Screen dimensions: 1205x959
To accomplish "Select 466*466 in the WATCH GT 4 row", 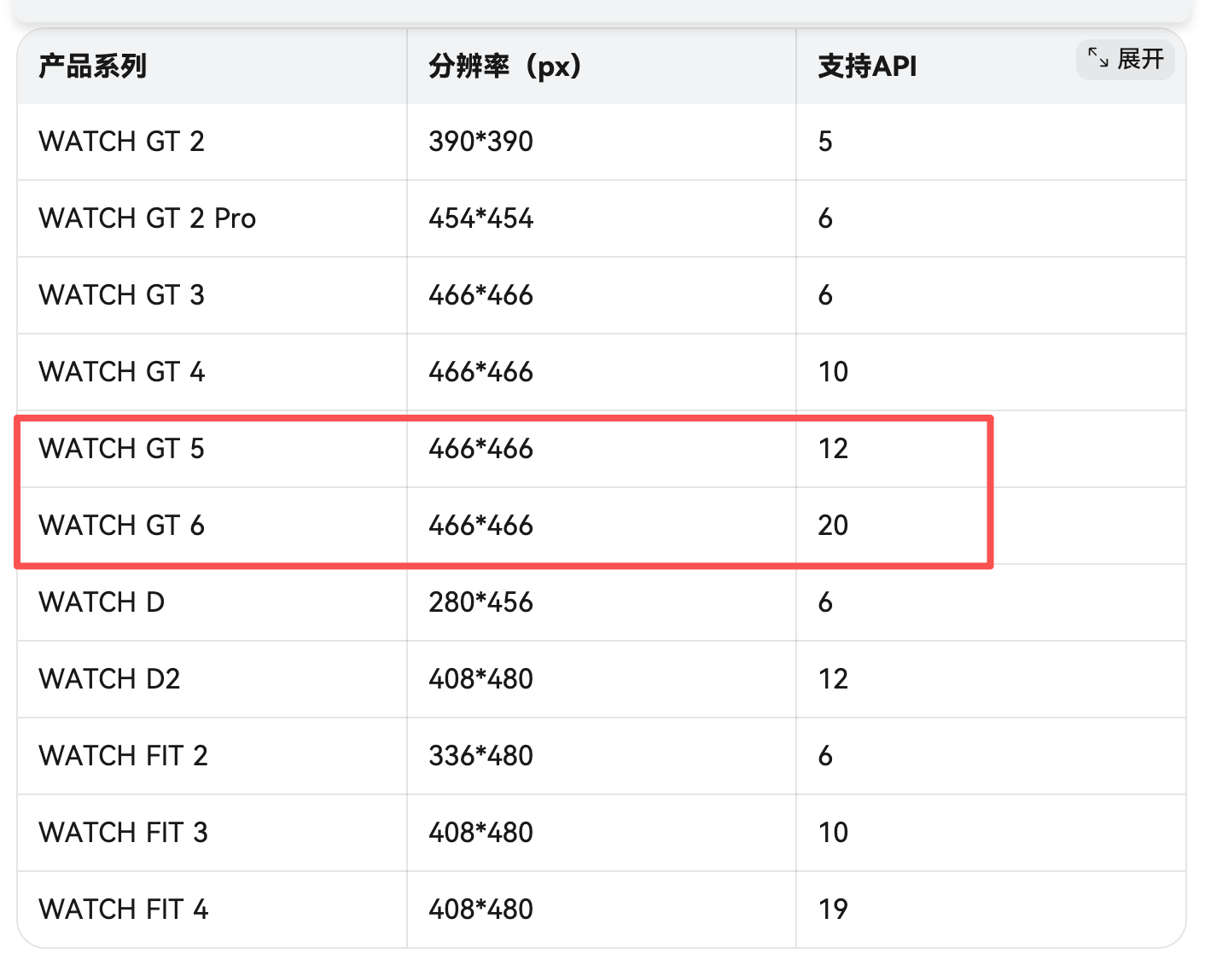I will tap(481, 372).
